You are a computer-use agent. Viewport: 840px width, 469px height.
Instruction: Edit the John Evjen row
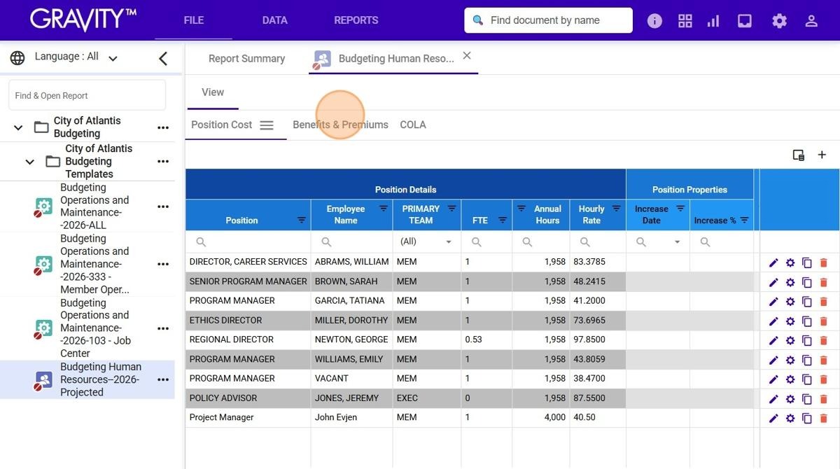point(773,418)
